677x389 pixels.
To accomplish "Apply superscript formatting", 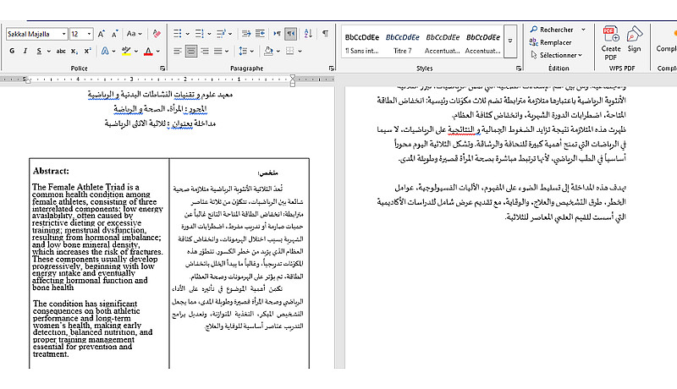I will (x=88, y=51).
